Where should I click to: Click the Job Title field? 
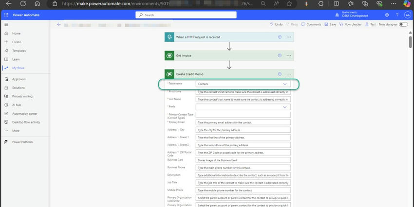[x=243, y=183]
